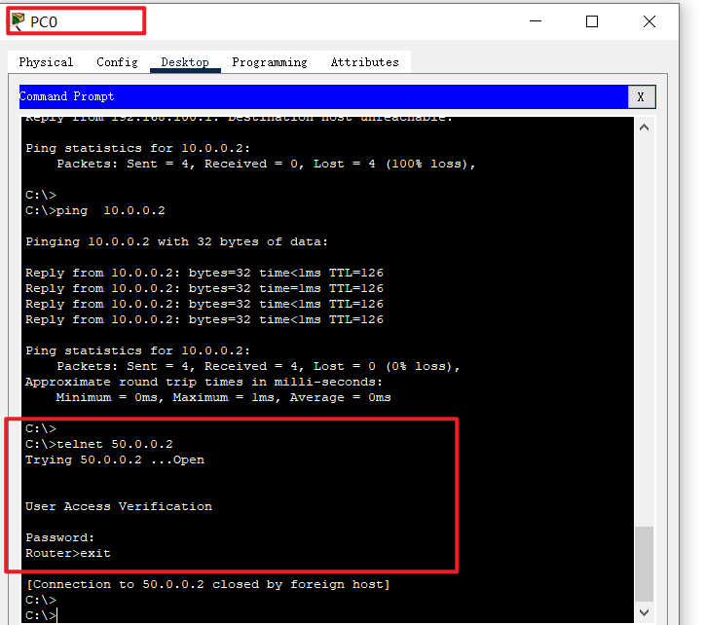Screen dimensions: 704x625
Task: Close the PC0 window
Action: click(x=649, y=21)
